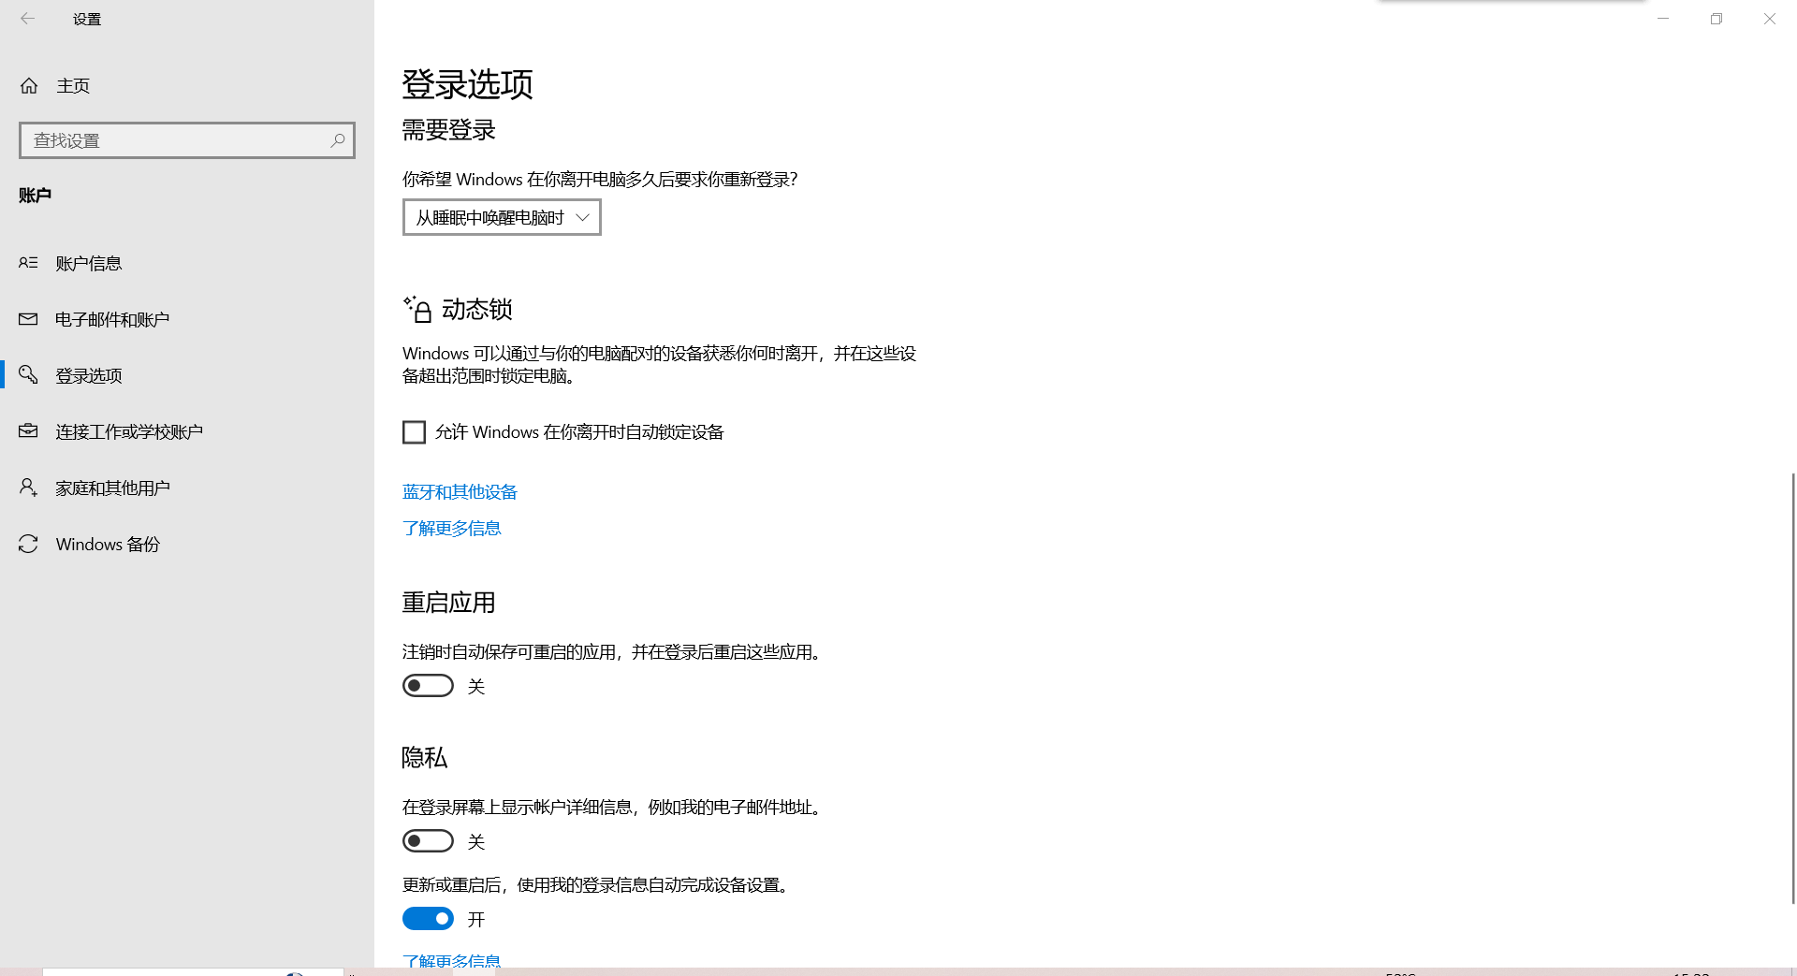The width and height of the screenshot is (1797, 976).
Task: Check 允许 Windows 在你离开时自动锁定设备
Action: point(414,432)
